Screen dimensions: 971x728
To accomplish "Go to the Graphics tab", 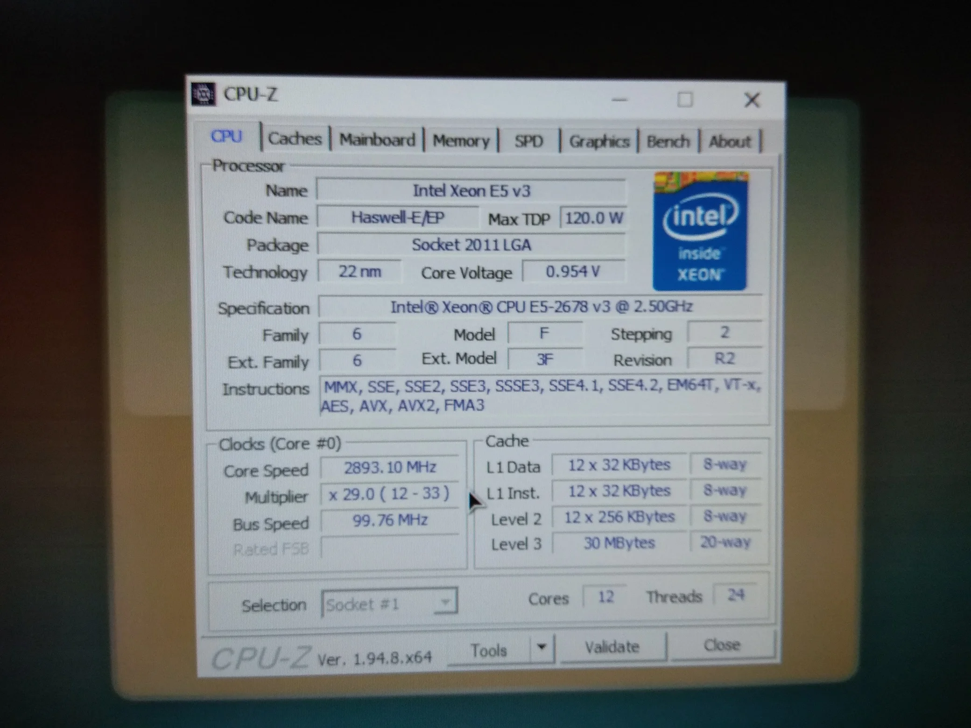I will tap(599, 141).
